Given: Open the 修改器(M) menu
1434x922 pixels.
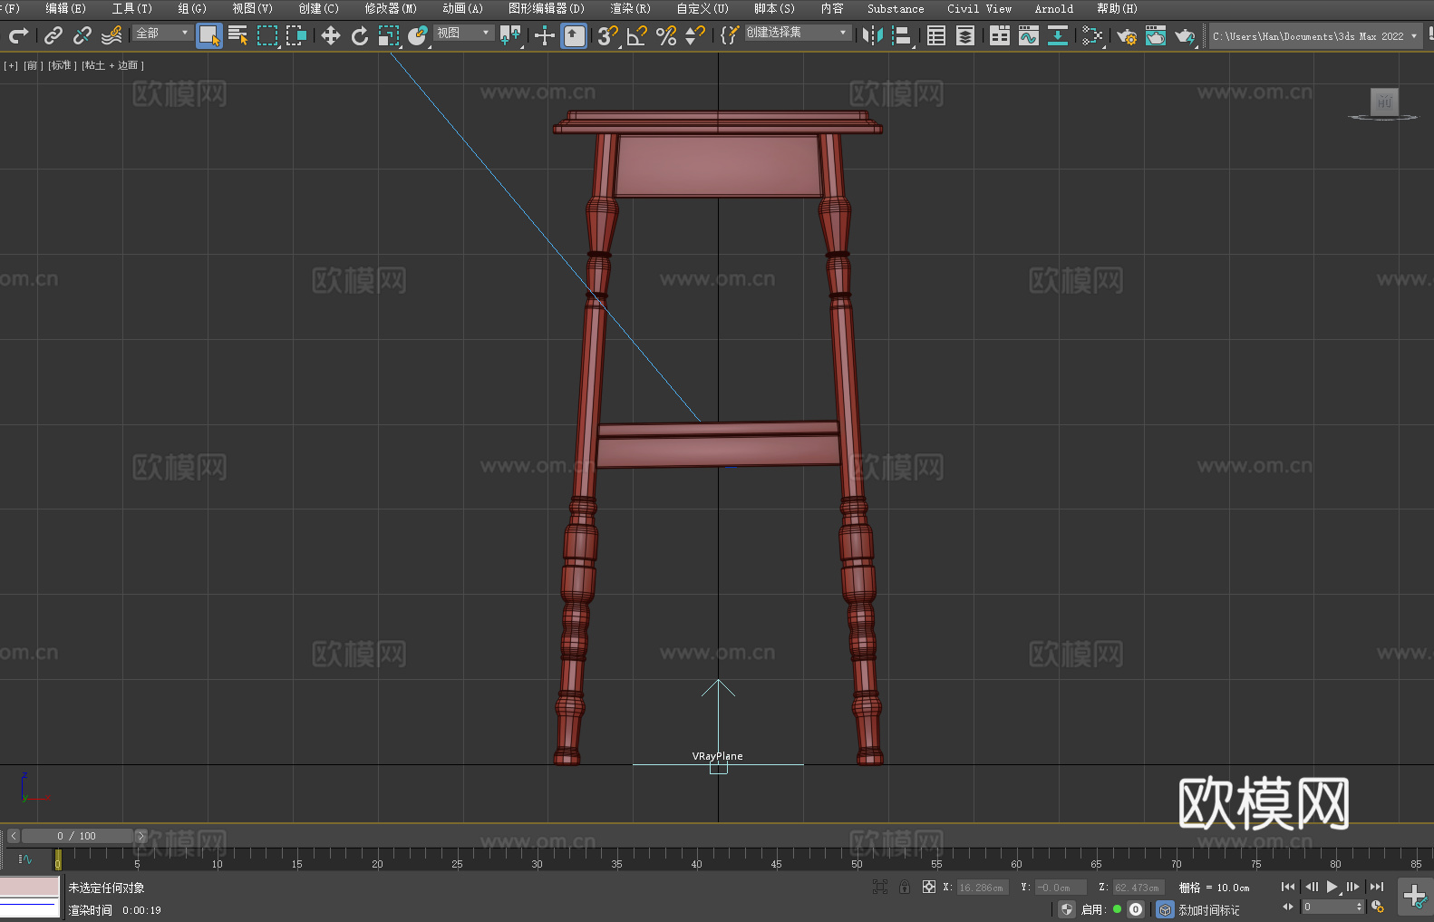Looking at the screenshot, I should [x=391, y=8].
